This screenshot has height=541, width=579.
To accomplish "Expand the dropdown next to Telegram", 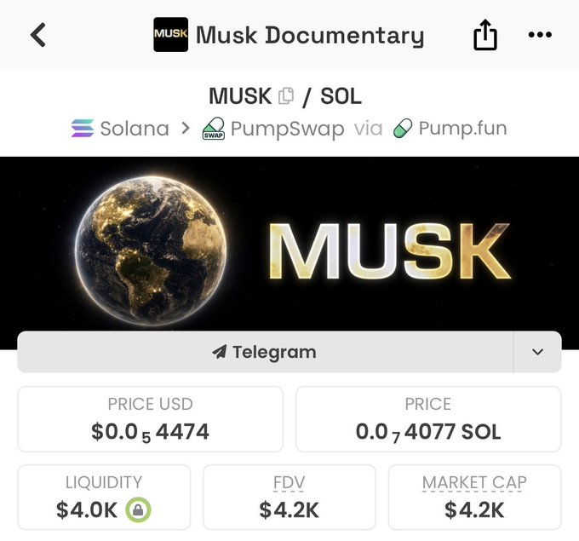I will tap(537, 352).
